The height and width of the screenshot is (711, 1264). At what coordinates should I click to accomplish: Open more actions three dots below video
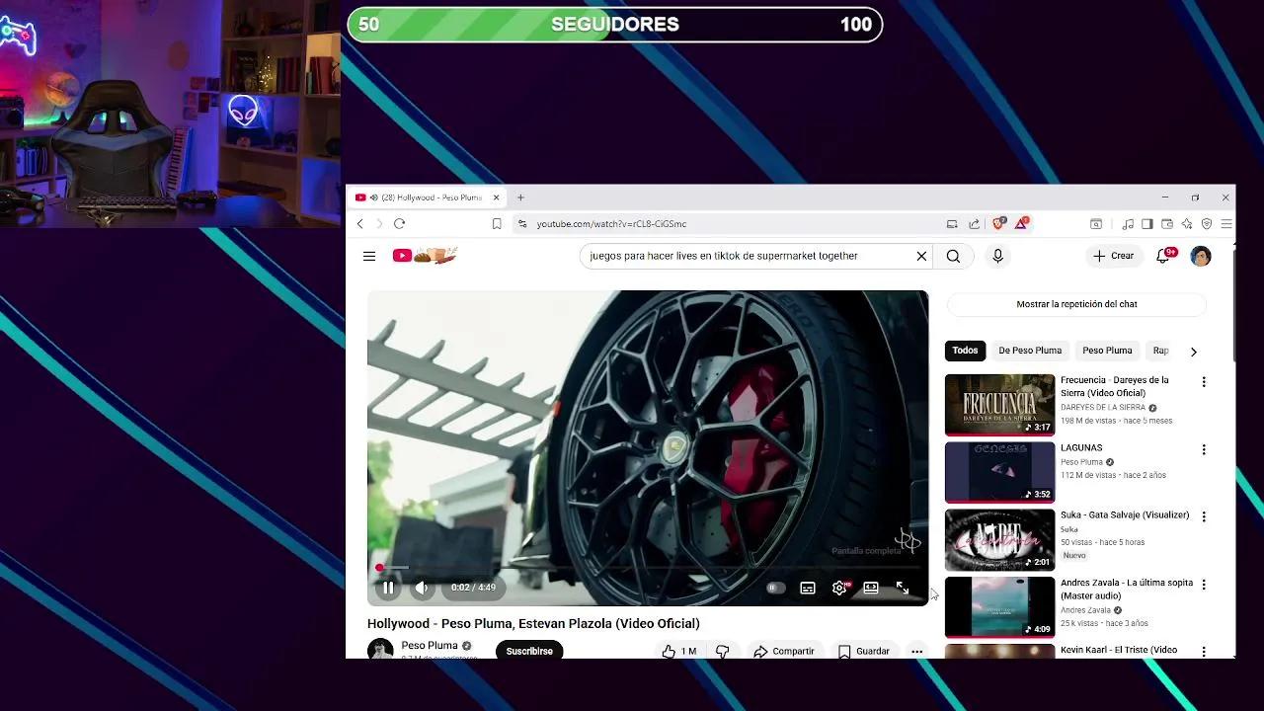click(x=916, y=651)
